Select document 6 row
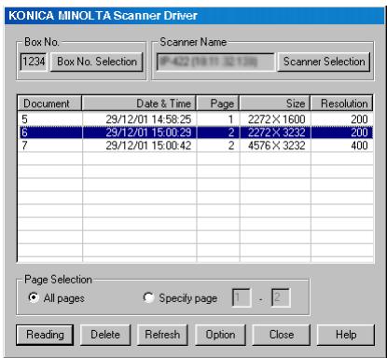 [196, 132]
